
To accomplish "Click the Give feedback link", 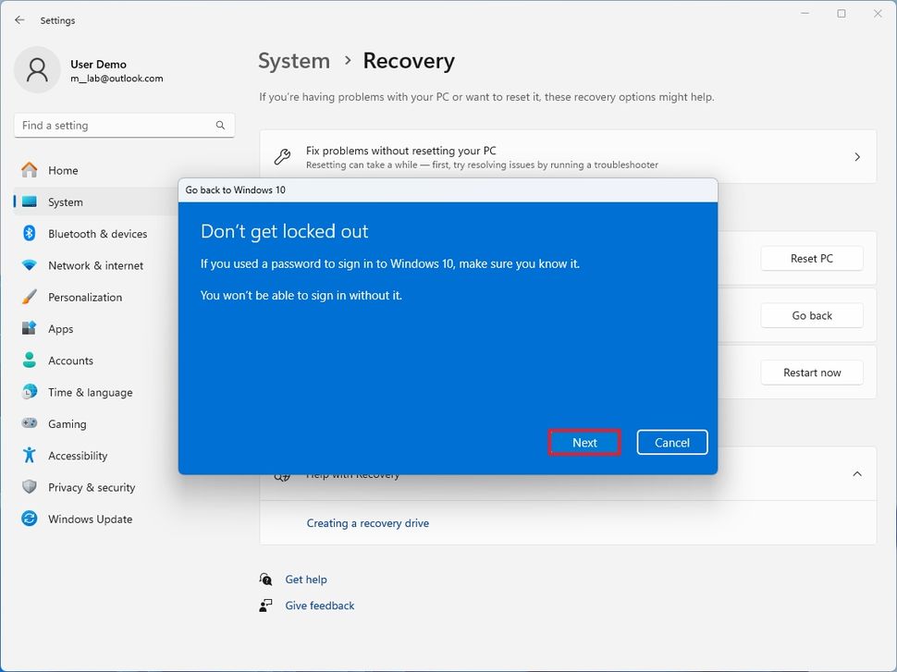I will pos(319,605).
